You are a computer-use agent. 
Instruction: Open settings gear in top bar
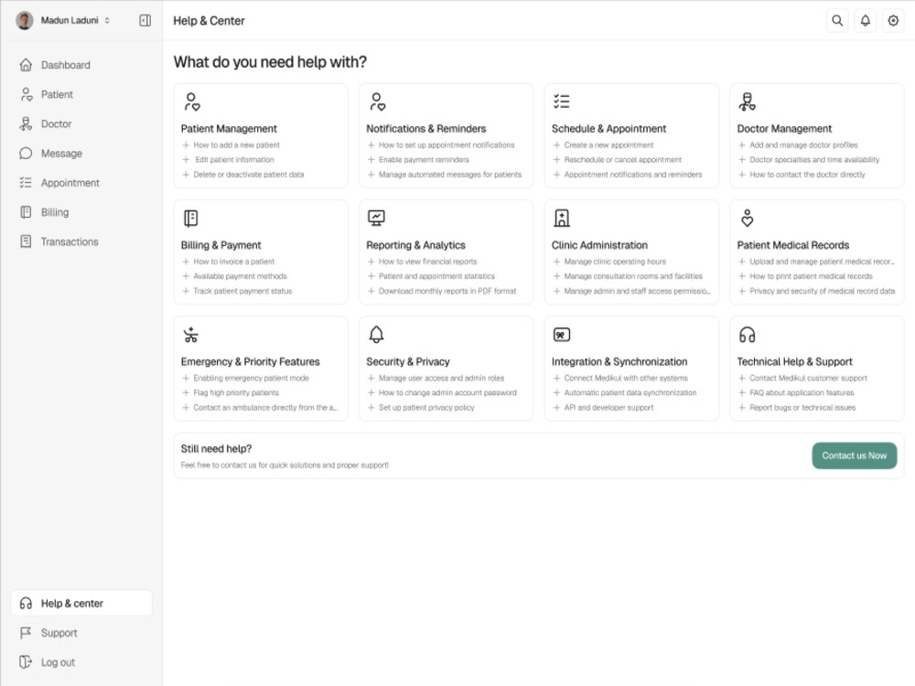[x=893, y=20]
